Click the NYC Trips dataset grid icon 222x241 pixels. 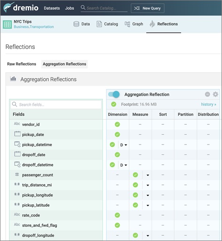tap(7, 24)
